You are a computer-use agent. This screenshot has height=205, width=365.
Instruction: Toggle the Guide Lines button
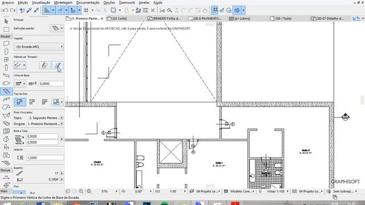click(47, 10)
